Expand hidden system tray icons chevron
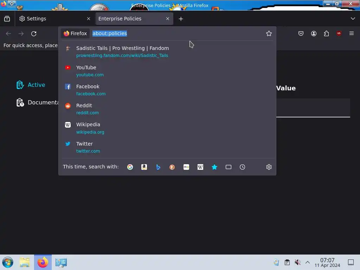The height and width of the screenshot is (270, 360). [308, 262]
